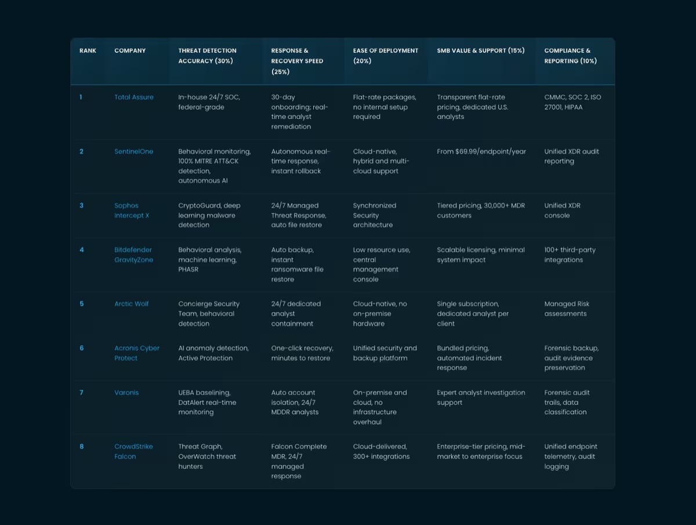Click rank number 3

coord(82,205)
